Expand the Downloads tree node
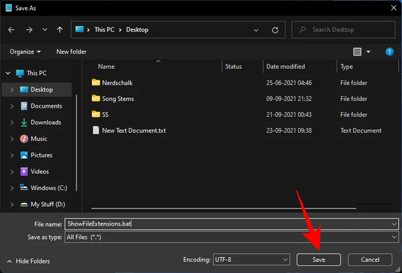 pos(12,122)
